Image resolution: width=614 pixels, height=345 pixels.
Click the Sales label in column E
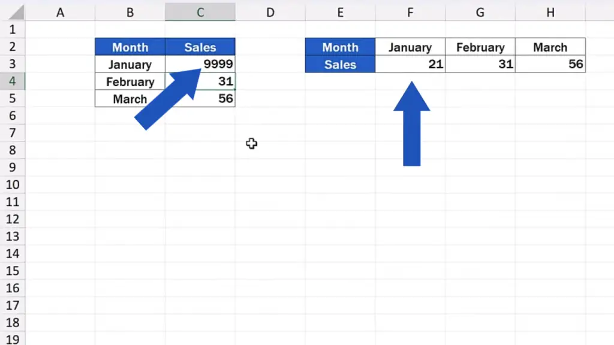point(340,64)
